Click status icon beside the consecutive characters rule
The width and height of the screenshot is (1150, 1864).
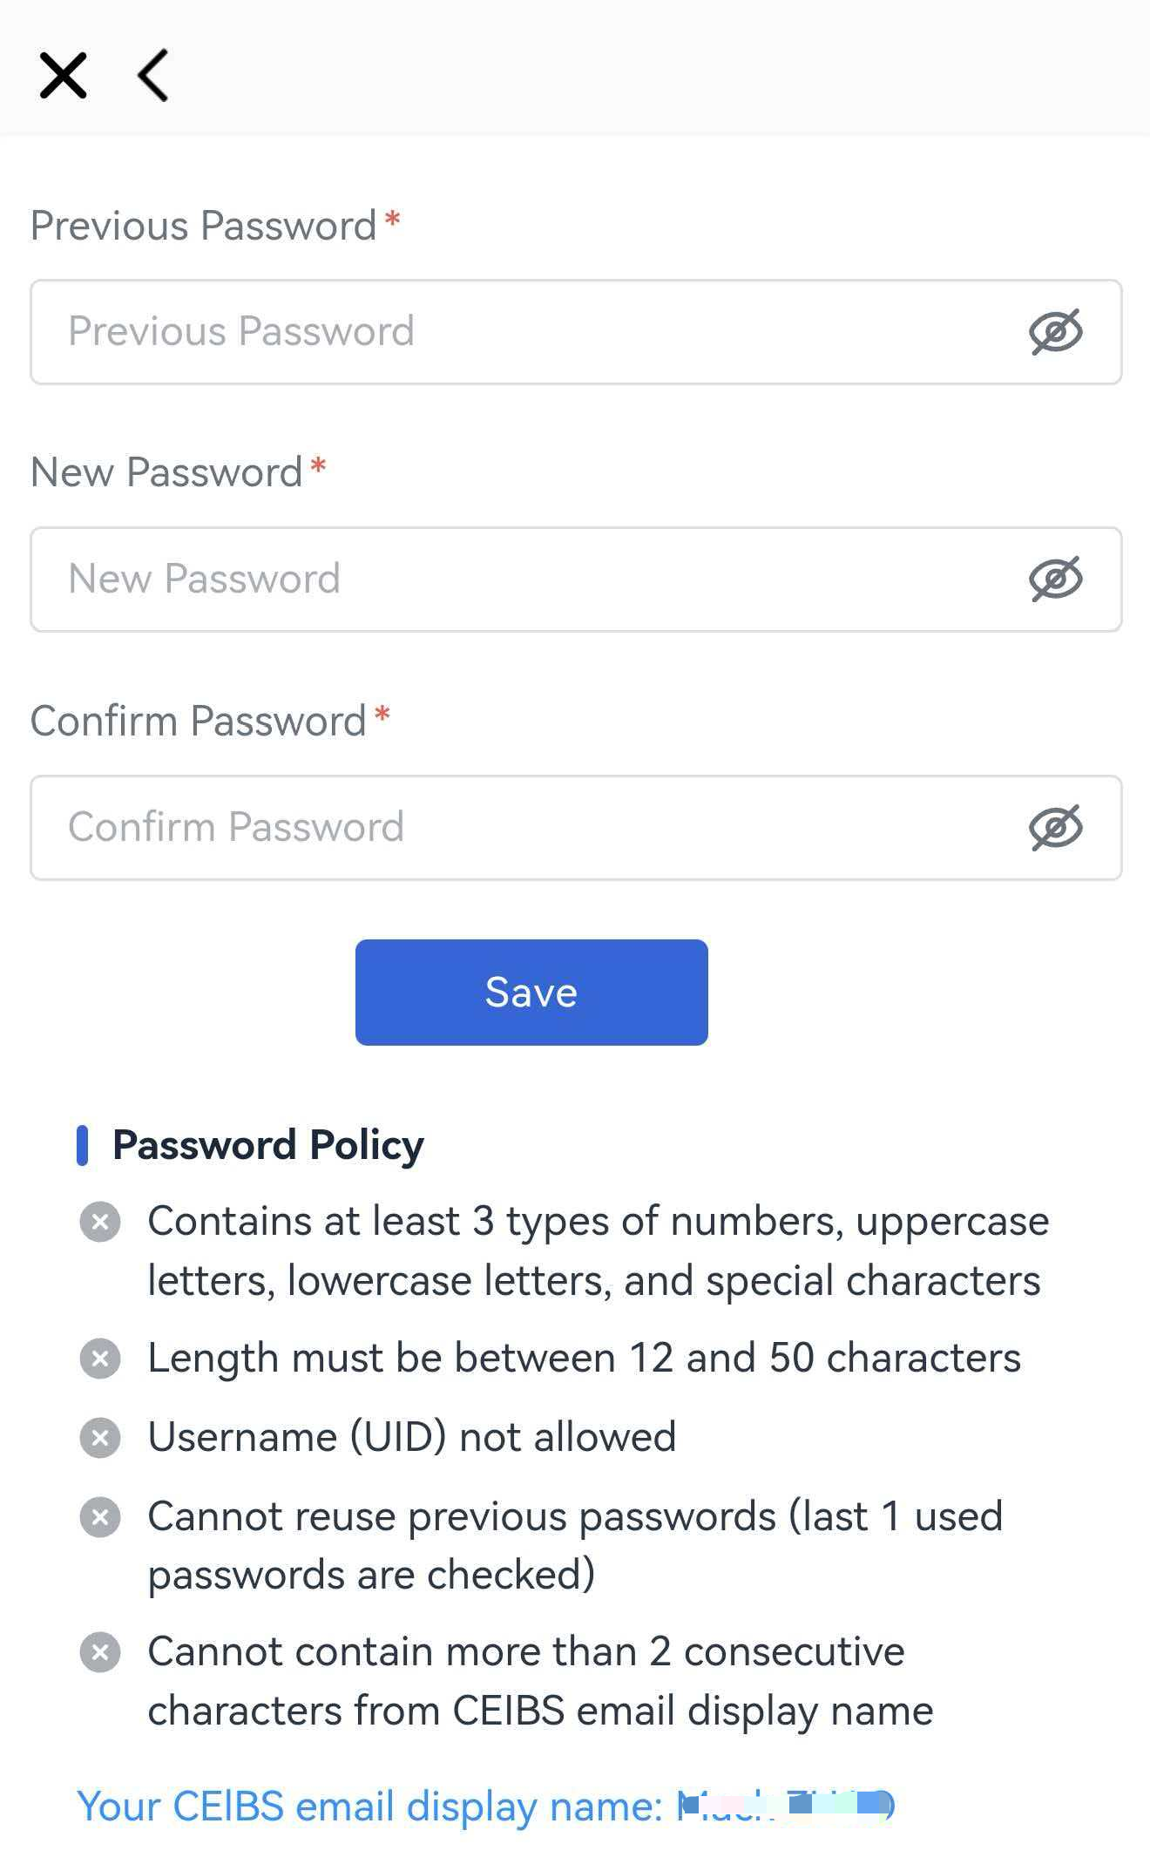pyautogui.click(x=100, y=1652)
